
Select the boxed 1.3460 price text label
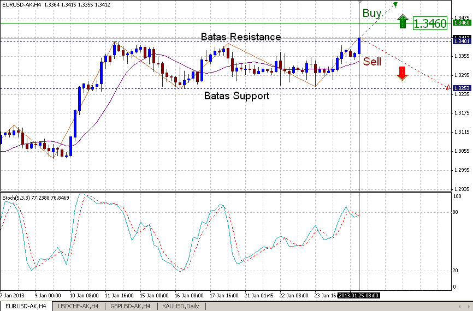pyautogui.click(x=430, y=23)
